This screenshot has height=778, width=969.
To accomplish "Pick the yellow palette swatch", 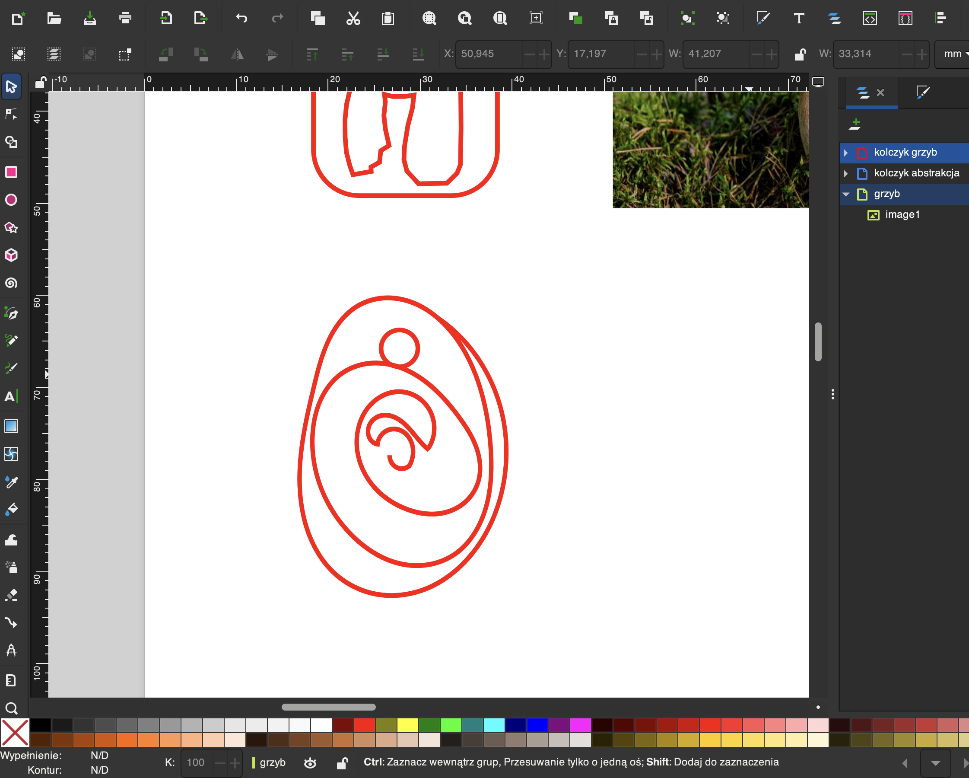I will click(x=408, y=725).
